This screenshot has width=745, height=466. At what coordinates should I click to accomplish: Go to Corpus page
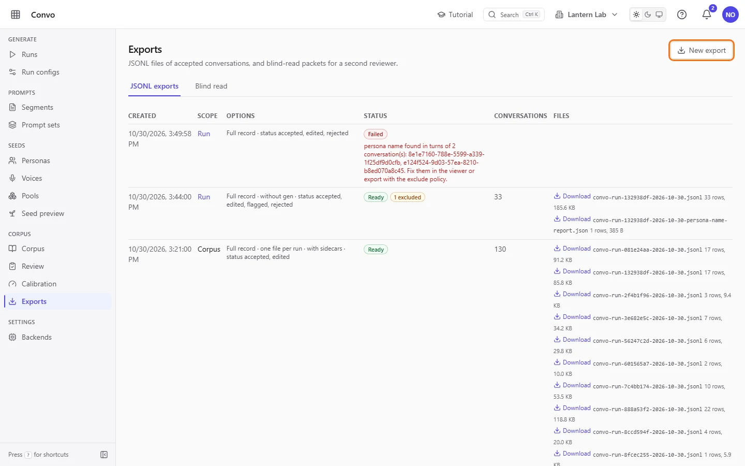pyautogui.click(x=58, y=249)
